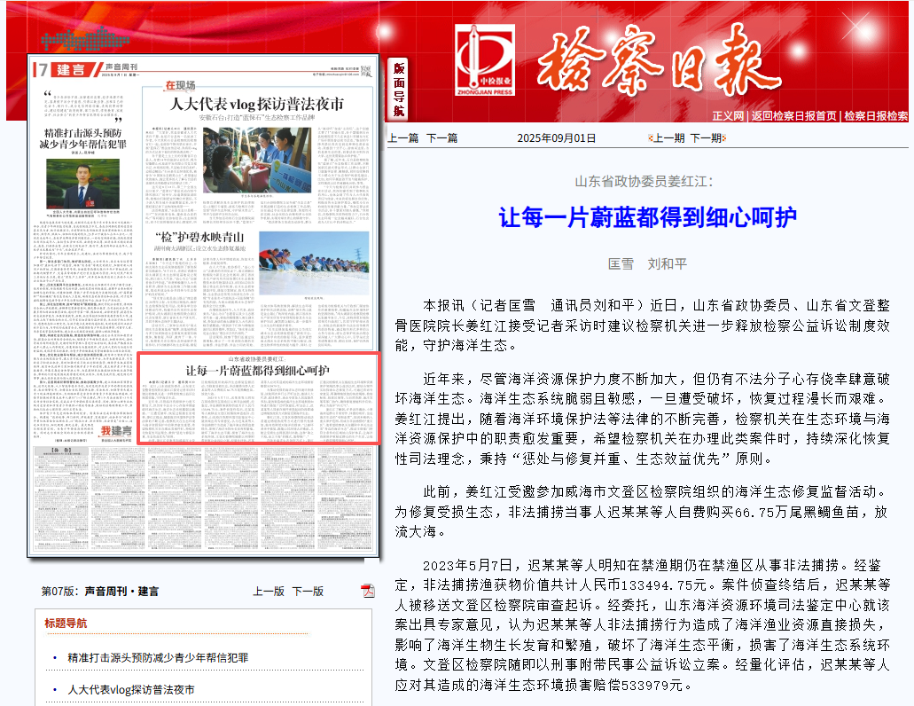This screenshot has height=706, width=914.
Task: Return to 返回检察日报首页
Action: pyautogui.click(x=793, y=115)
